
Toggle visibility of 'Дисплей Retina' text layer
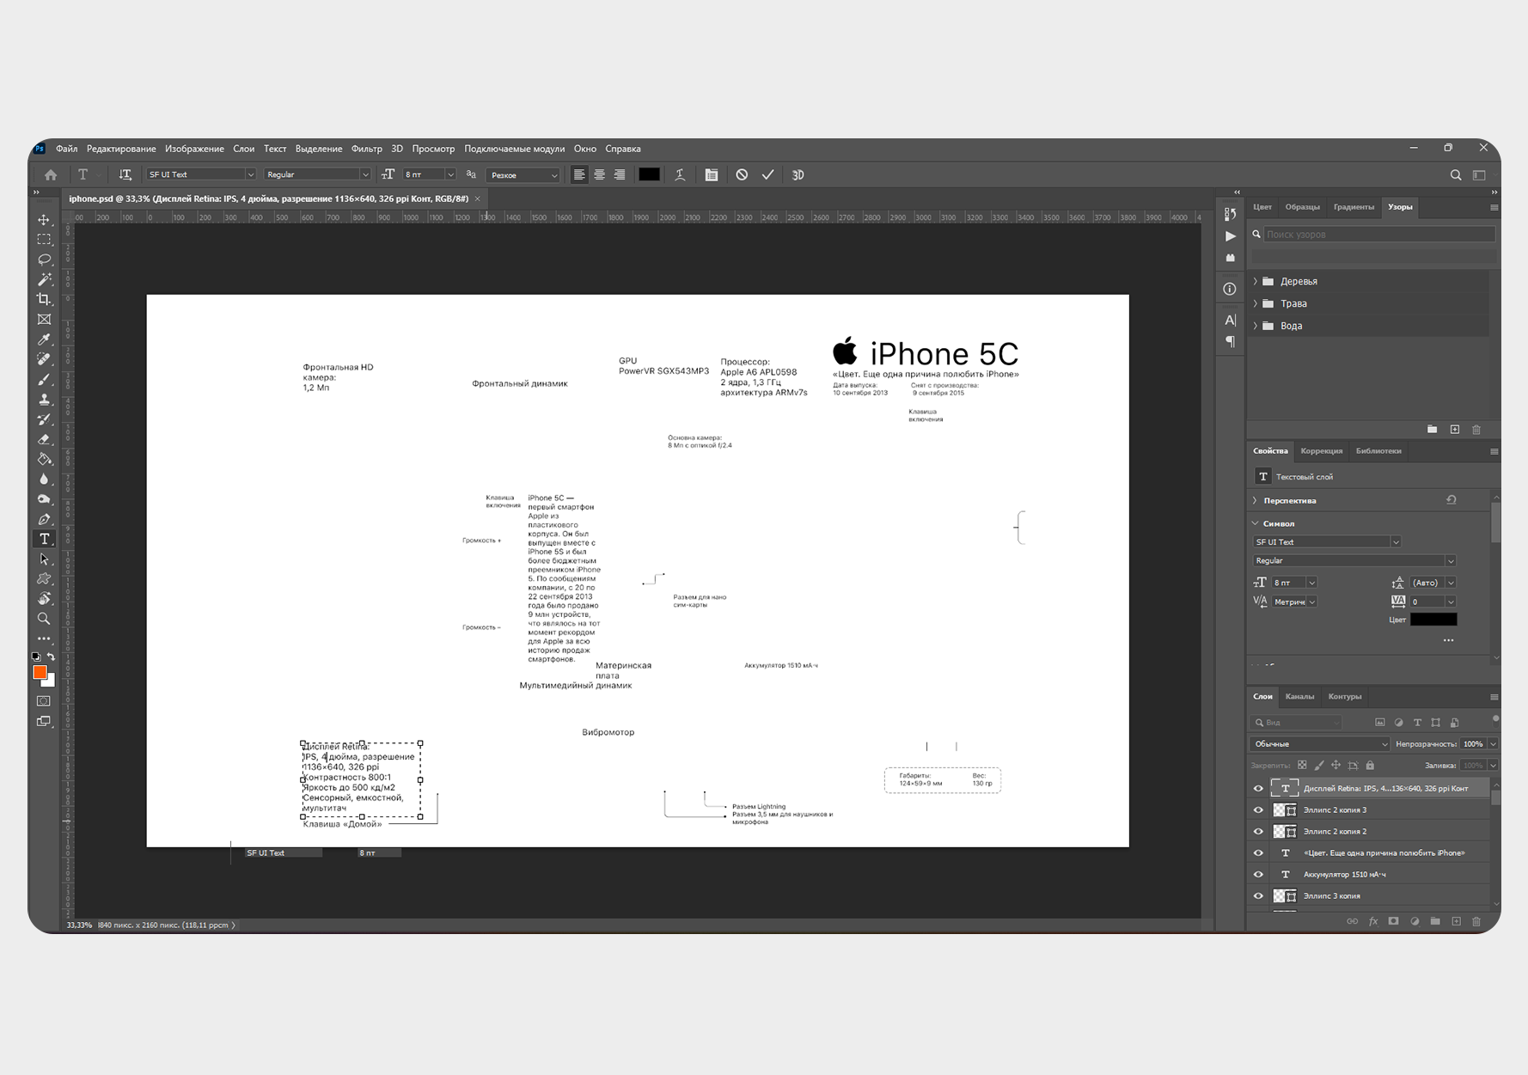[1258, 788]
